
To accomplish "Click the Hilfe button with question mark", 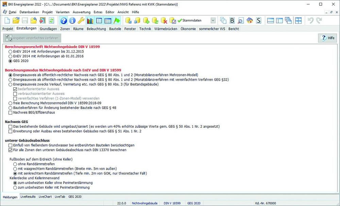I will pos(327,38).
